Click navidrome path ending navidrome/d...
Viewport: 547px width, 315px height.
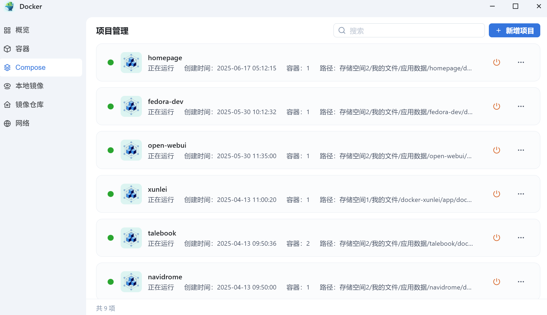[396, 287]
